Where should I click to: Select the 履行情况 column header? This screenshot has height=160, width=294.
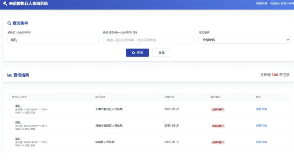click(x=215, y=97)
